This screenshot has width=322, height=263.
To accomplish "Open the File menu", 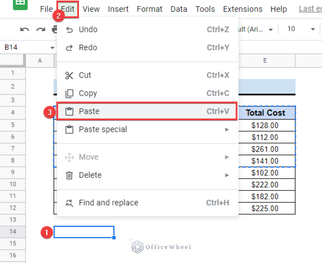I will (46, 9).
